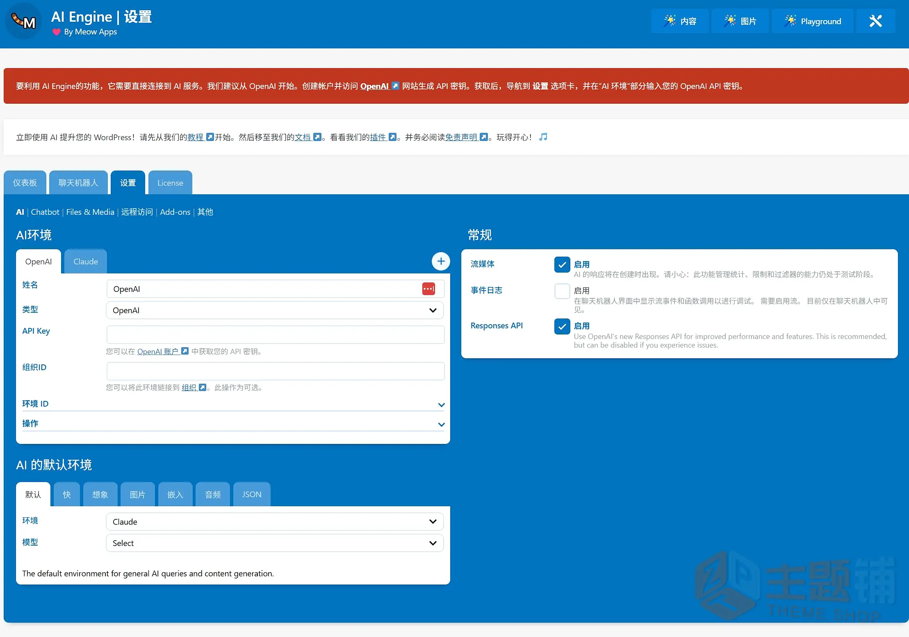Screen dimensions: 909x637
Task: Select the AI settings sub-section
Action: (20, 212)
